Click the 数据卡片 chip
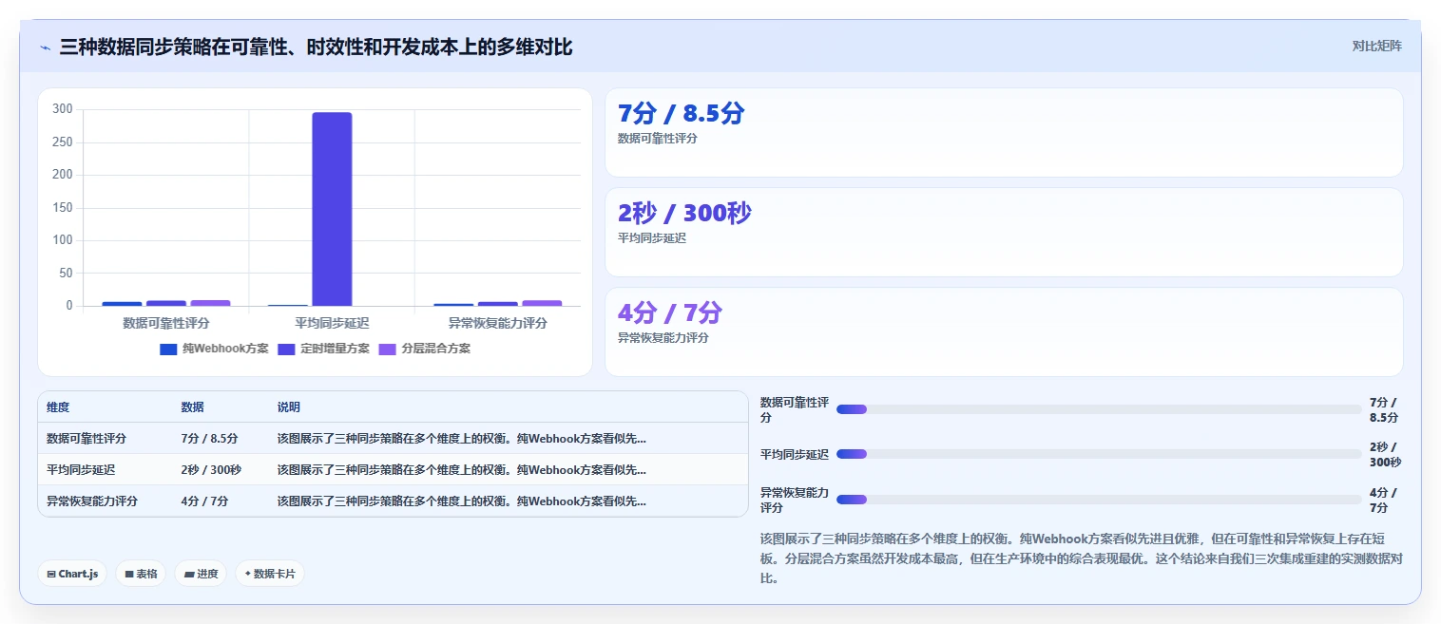1441x624 pixels. tap(270, 574)
